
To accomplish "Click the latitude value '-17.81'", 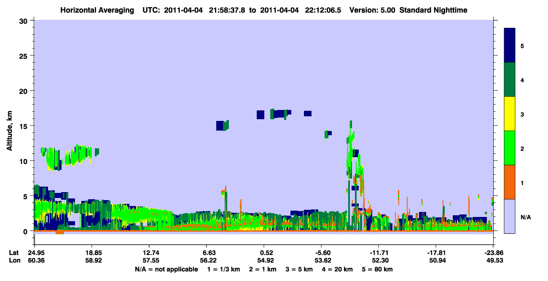I will 436,253.
